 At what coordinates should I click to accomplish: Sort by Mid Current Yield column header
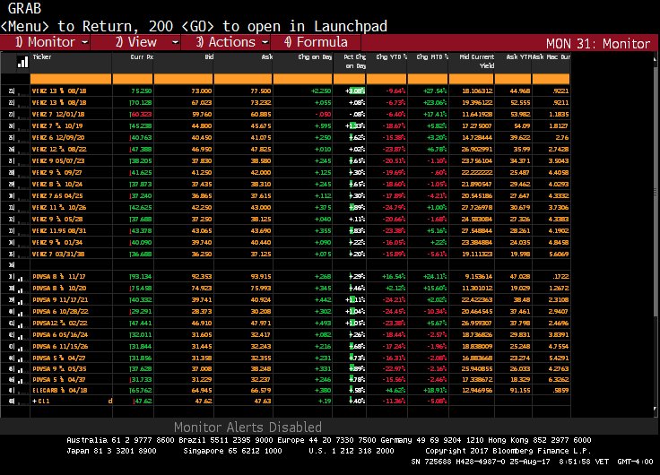(x=477, y=62)
